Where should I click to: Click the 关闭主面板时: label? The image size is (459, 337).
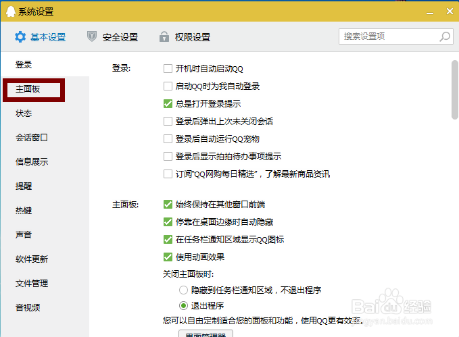click(188, 274)
